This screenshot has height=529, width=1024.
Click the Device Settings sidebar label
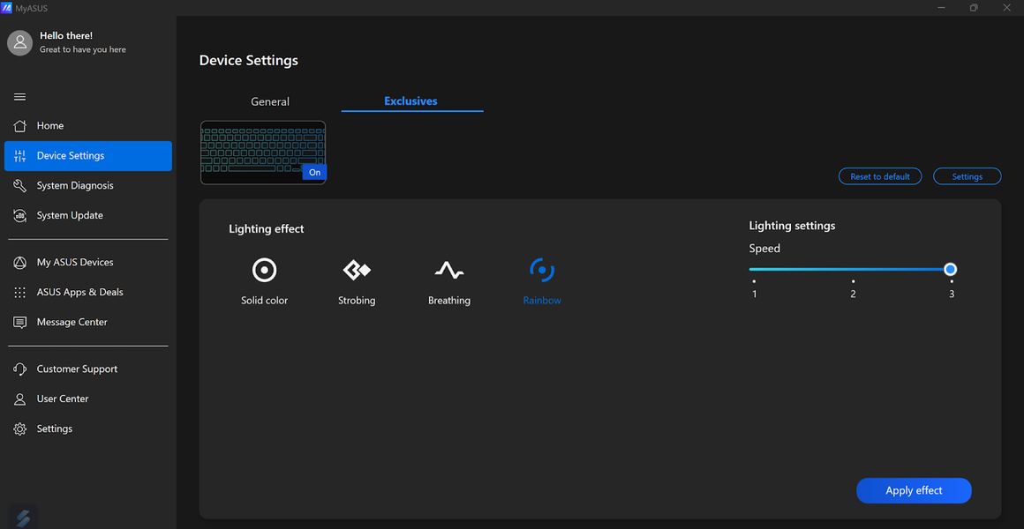click(x=71, y=156)
